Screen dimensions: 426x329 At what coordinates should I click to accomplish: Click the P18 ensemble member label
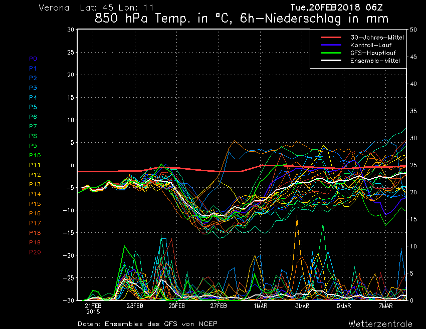click(x=35, y=233)
